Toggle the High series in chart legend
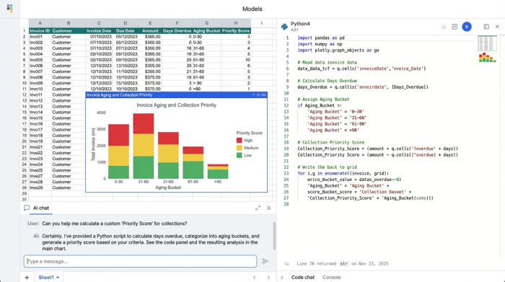 coord(244,141)
